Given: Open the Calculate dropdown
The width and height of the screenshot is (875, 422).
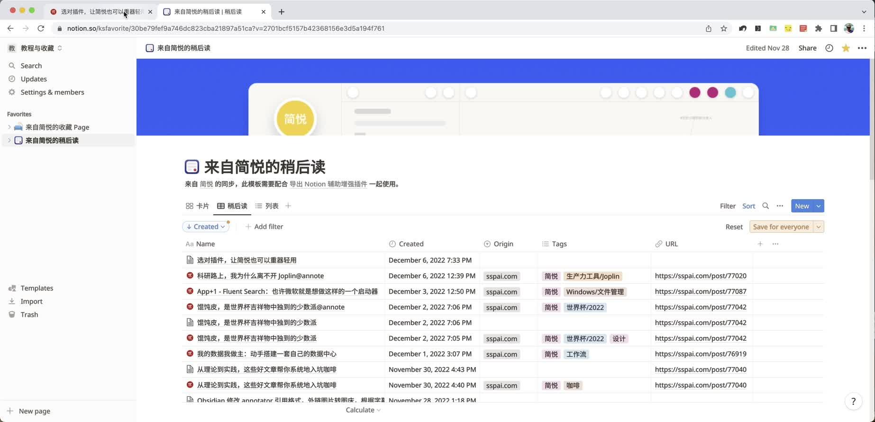Looking at the screenshot, I should tap(363, 410).
